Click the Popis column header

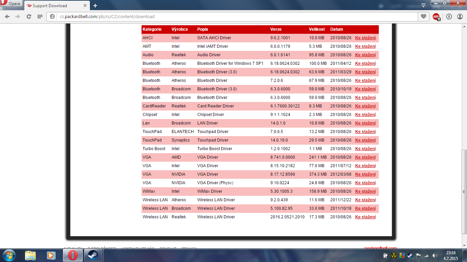203,29
